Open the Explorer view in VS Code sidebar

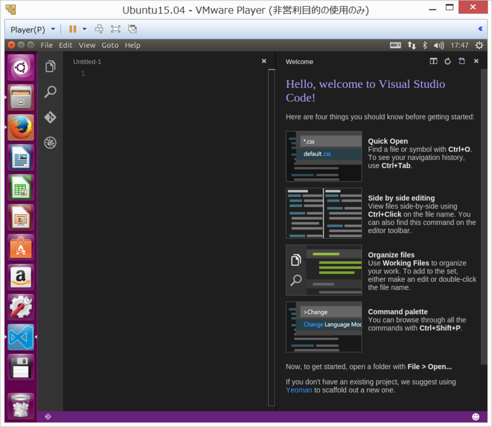point(50,66)
